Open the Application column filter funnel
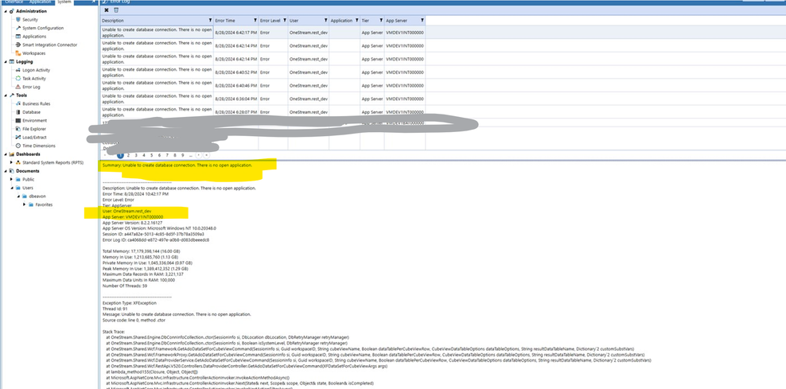The image size is (786, 389). point(357,21)
